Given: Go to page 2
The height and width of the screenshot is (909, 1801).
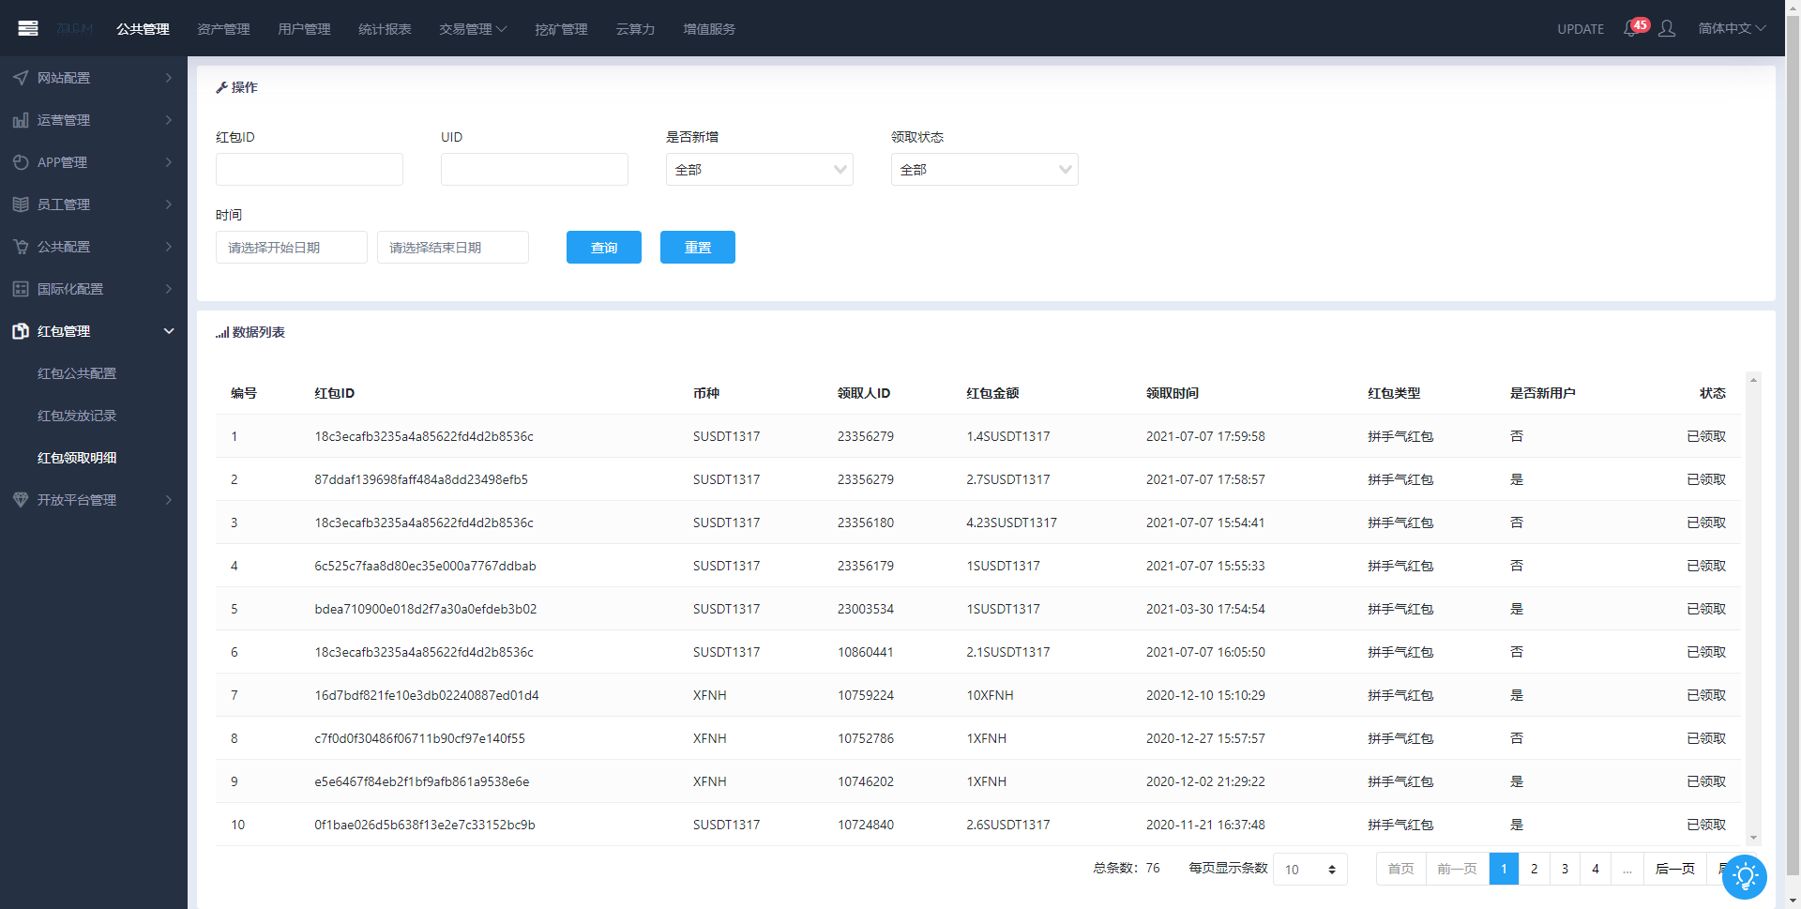Looking at the screenshot, I should [x=1535, y=869].
